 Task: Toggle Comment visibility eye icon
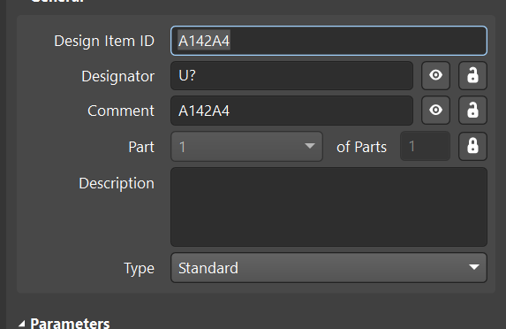[x=435, y=111]
